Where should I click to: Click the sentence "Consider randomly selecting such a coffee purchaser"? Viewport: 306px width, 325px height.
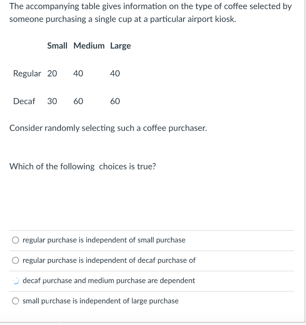108,128
